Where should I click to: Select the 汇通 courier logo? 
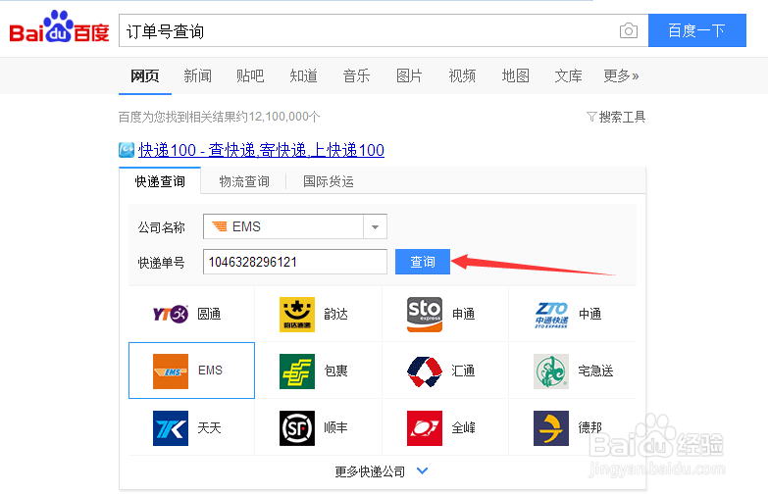[425, 371]
